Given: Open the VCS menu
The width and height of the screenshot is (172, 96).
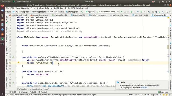Looking at the screenshot, I should [x=73, y=8].
